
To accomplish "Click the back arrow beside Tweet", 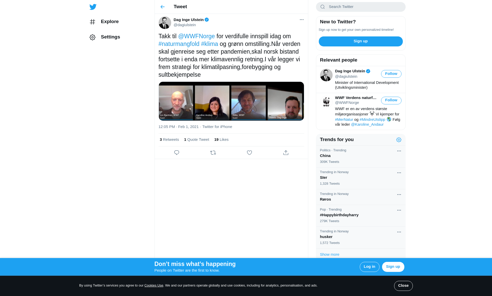I will tap(162, 7).
